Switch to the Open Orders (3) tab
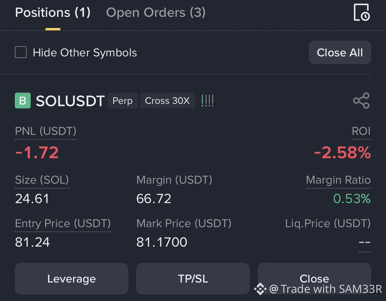Screen dimensions: 386x301 156,13
